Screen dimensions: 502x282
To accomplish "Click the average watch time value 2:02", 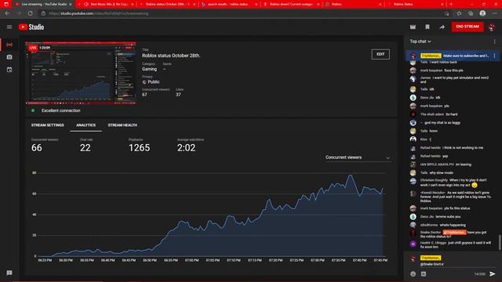I will coord(186,148).
